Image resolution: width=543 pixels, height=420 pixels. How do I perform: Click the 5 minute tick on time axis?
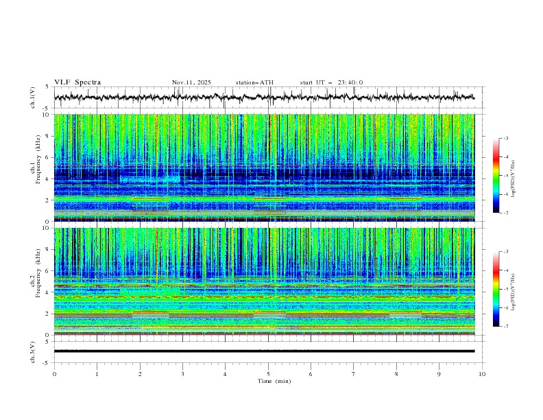click(x=268, y=374)
